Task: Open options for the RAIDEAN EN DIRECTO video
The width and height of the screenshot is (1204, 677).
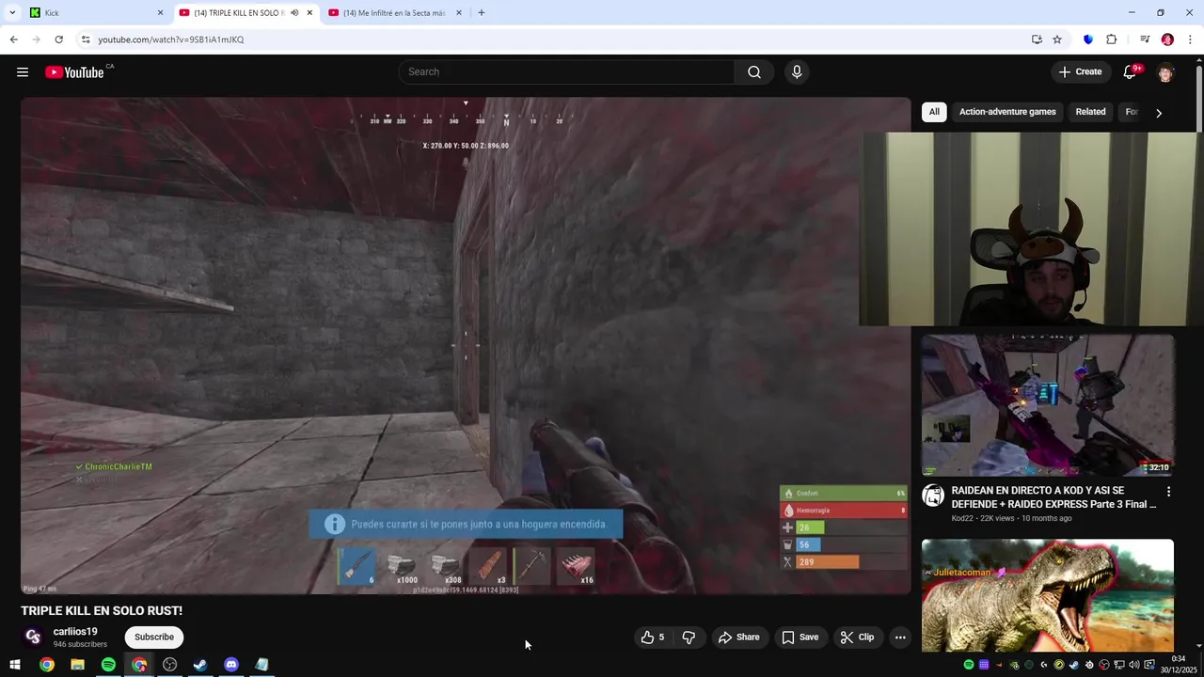Action: [x=1168, y=492]
